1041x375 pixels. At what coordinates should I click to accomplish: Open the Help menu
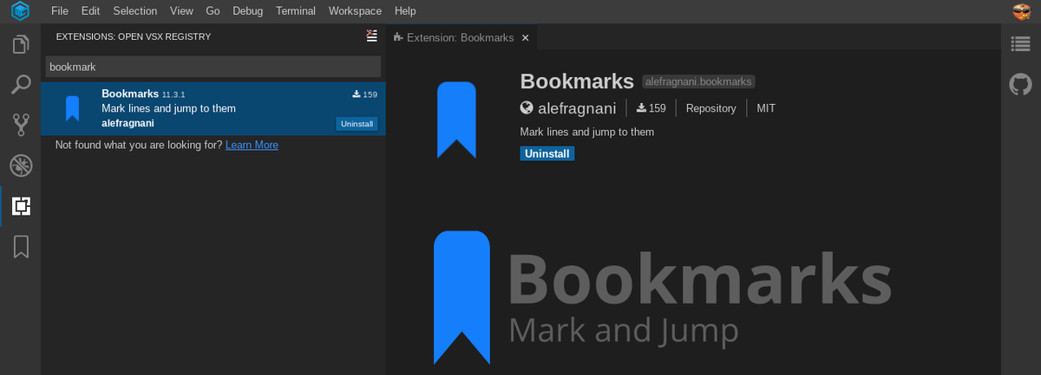coord(405,11)
